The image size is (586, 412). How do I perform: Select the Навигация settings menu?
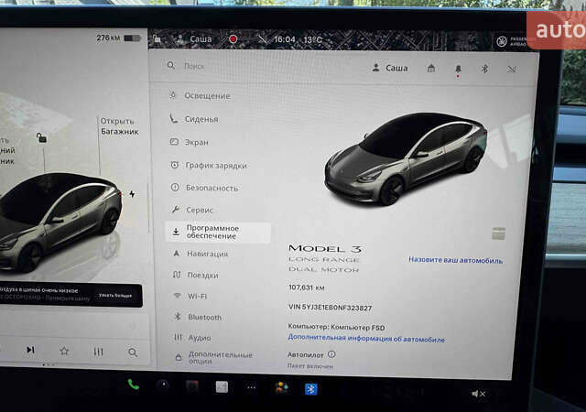click(207, 254)
